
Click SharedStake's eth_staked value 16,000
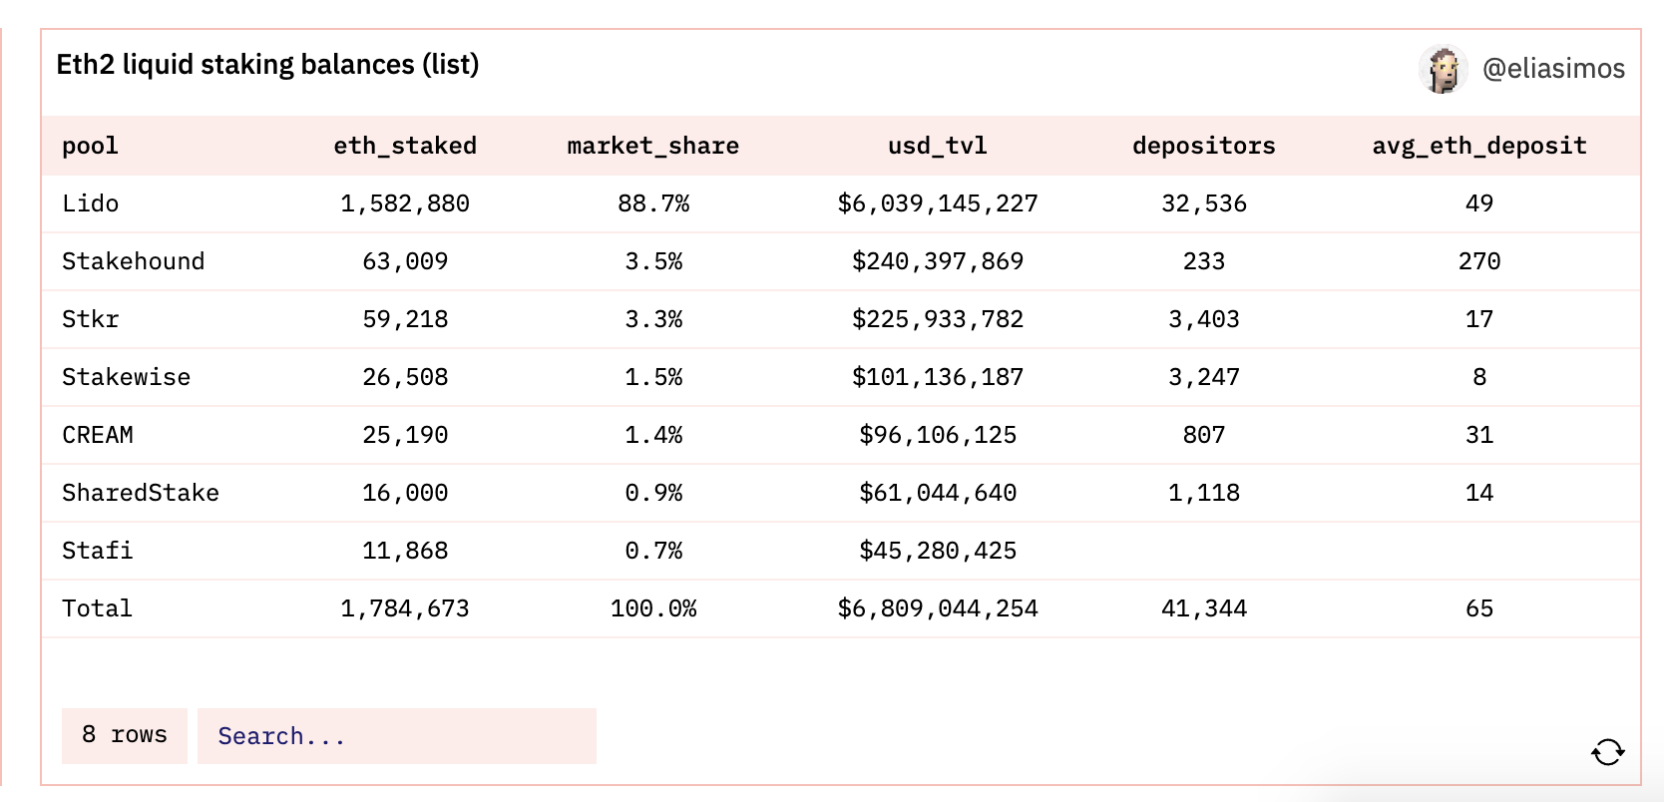coord(405,493)
